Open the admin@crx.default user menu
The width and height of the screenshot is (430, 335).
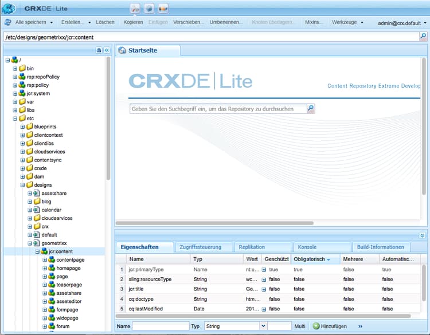click(x=402, y=23)
